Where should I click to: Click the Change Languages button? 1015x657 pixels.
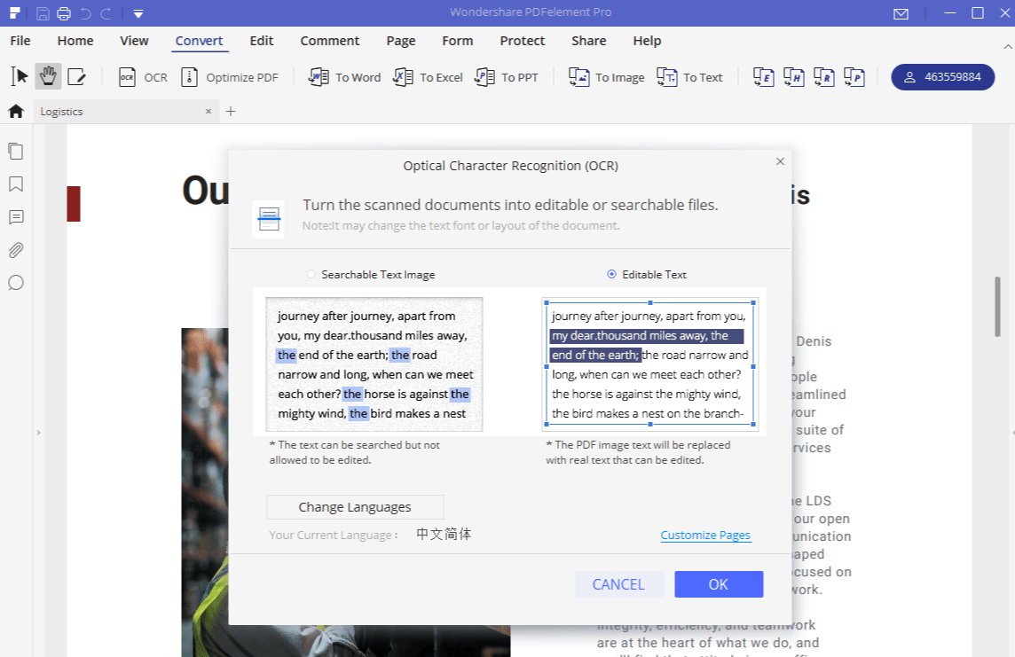(355, 507)
